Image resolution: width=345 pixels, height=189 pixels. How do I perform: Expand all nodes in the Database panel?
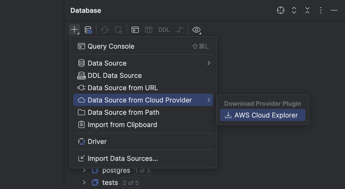click(294, 10)
